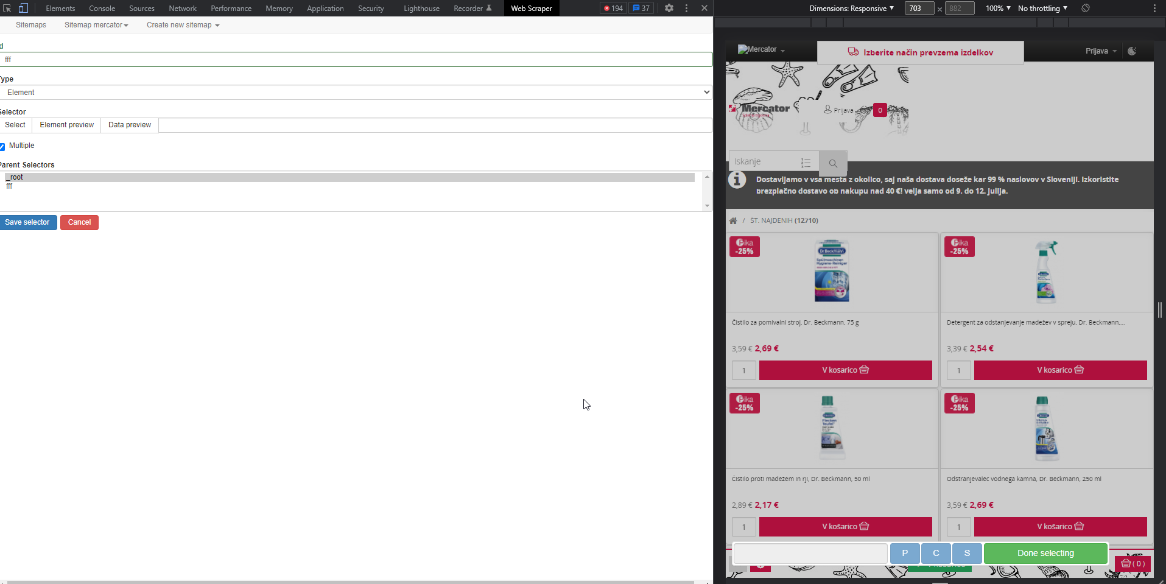Viewport: 1166px width, 584px height.
Task: Click the rotate viewport icon
Action: tap(1086, 9)
